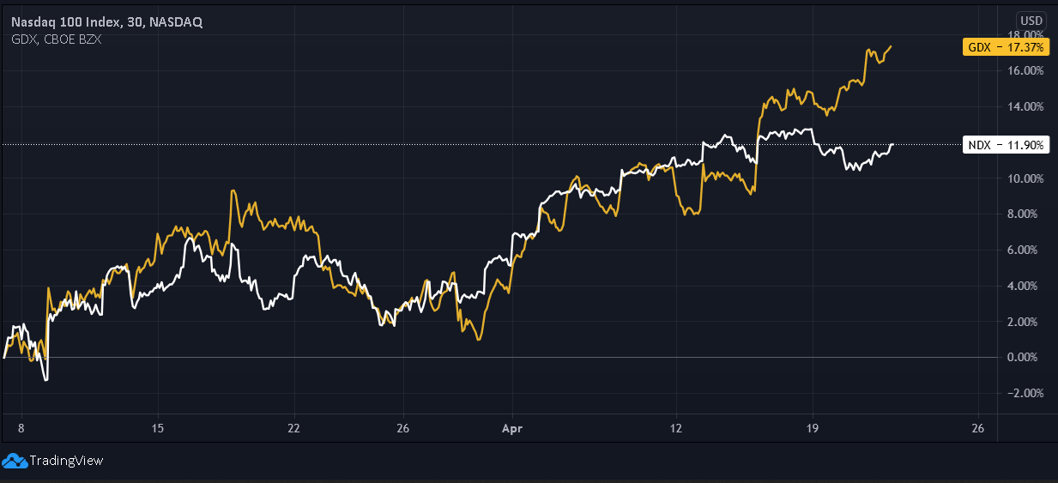1058x483 pixels.
Task: Click the date label 15 on time axis
Action: pyautogui.click(x=157, y=427)
